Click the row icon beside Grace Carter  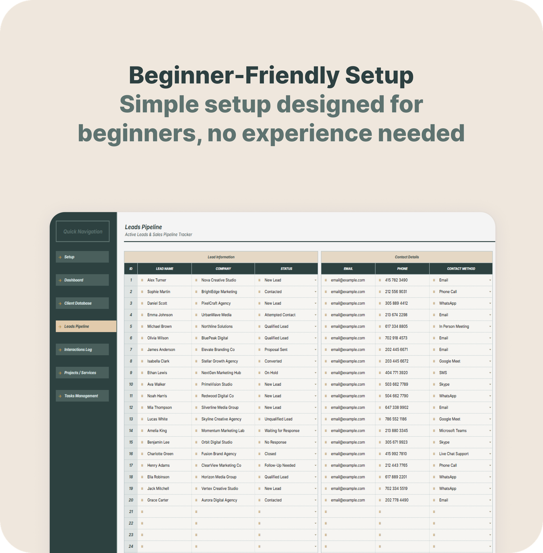click(142, 500)
